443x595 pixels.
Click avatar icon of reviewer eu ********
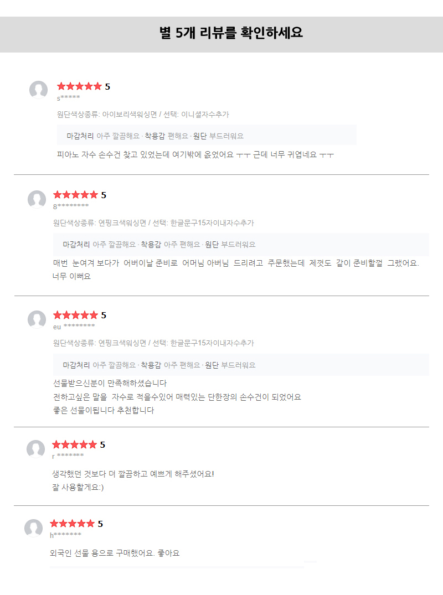37,319
